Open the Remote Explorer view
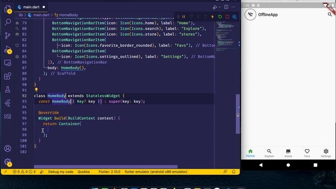Viewport: 336px width, 189px height. (x=8, y=63)
